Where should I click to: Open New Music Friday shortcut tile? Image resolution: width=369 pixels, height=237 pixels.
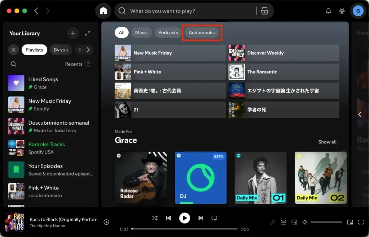point(170,53)
